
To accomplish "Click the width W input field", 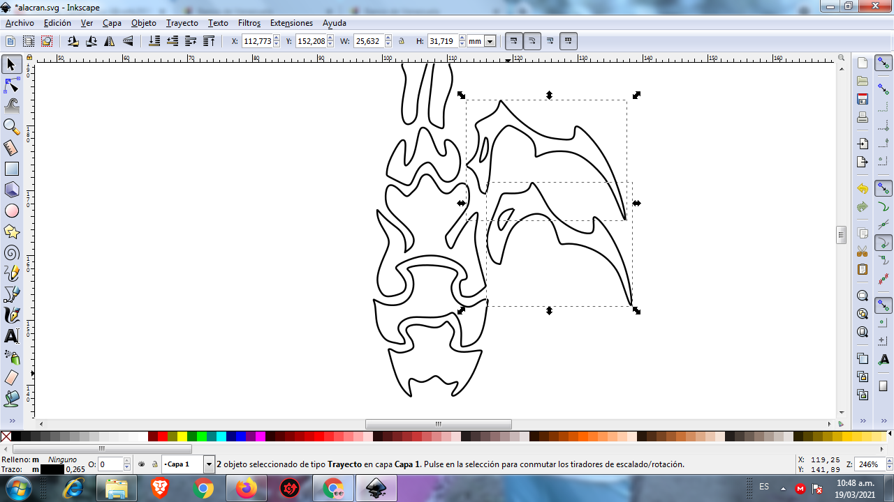I will [x=368, y=41].
